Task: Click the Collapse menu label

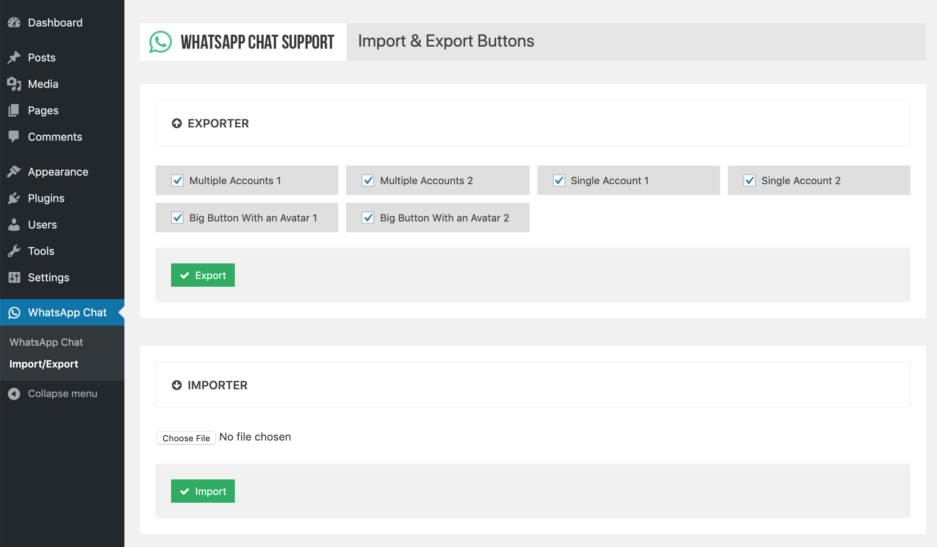Action: tap(63, 394)
